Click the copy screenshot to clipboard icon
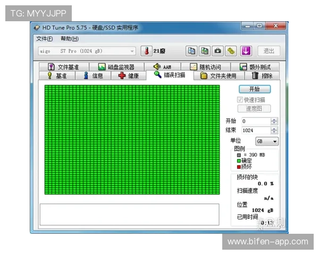Screen dimensions: 319x255 205,51
